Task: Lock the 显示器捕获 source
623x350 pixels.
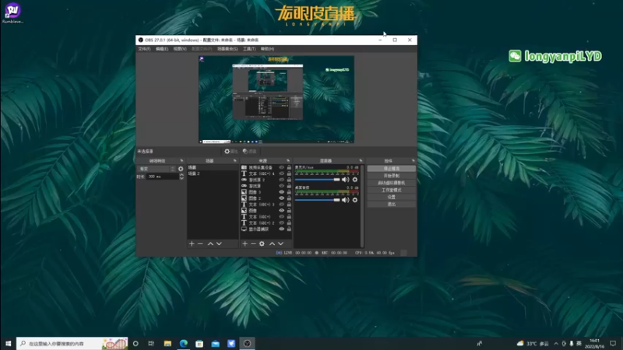Action: pyautogui.click(x=289, y=229)
